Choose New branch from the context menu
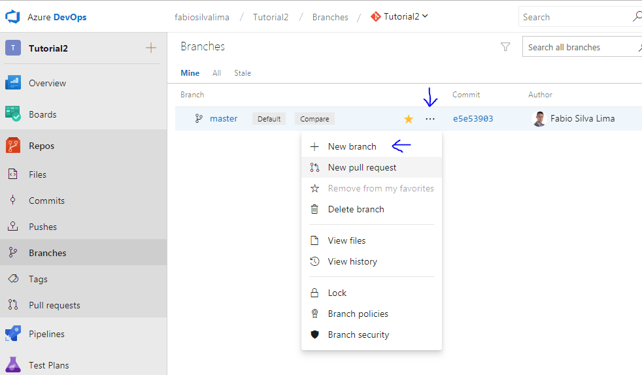642x375 pixels. tap(371, 146)
